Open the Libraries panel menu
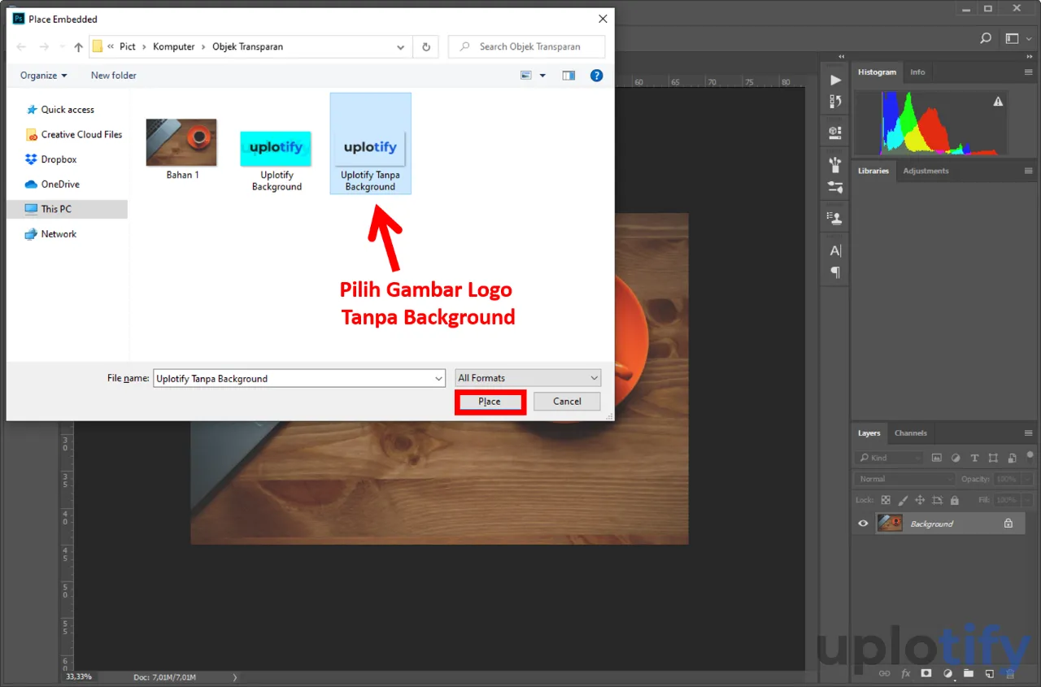The width and height of the screenshot is (1041, 687). (1029, 171)
